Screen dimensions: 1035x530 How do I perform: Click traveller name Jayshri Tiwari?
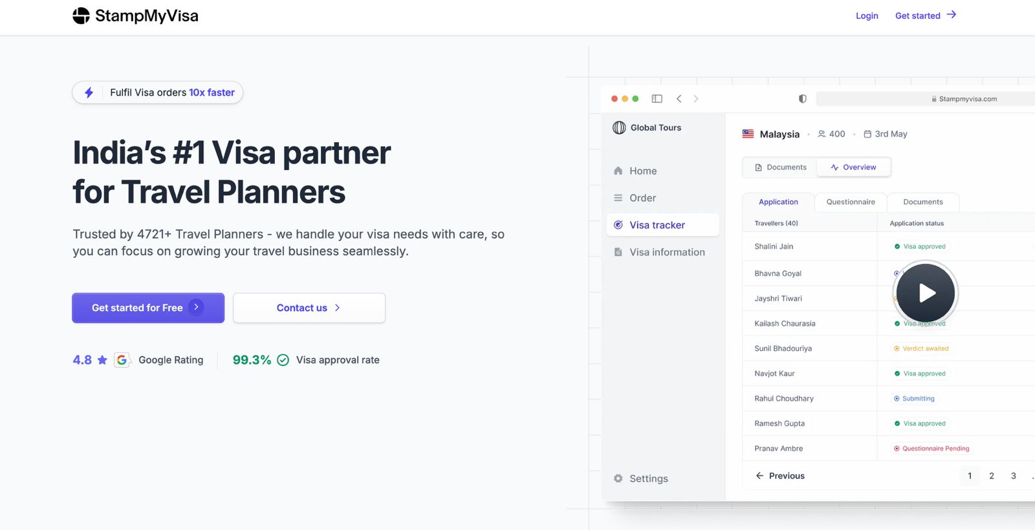coord(778,299)
